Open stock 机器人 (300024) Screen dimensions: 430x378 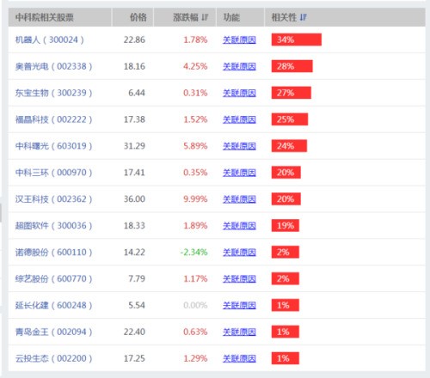(x=50, y=40)
